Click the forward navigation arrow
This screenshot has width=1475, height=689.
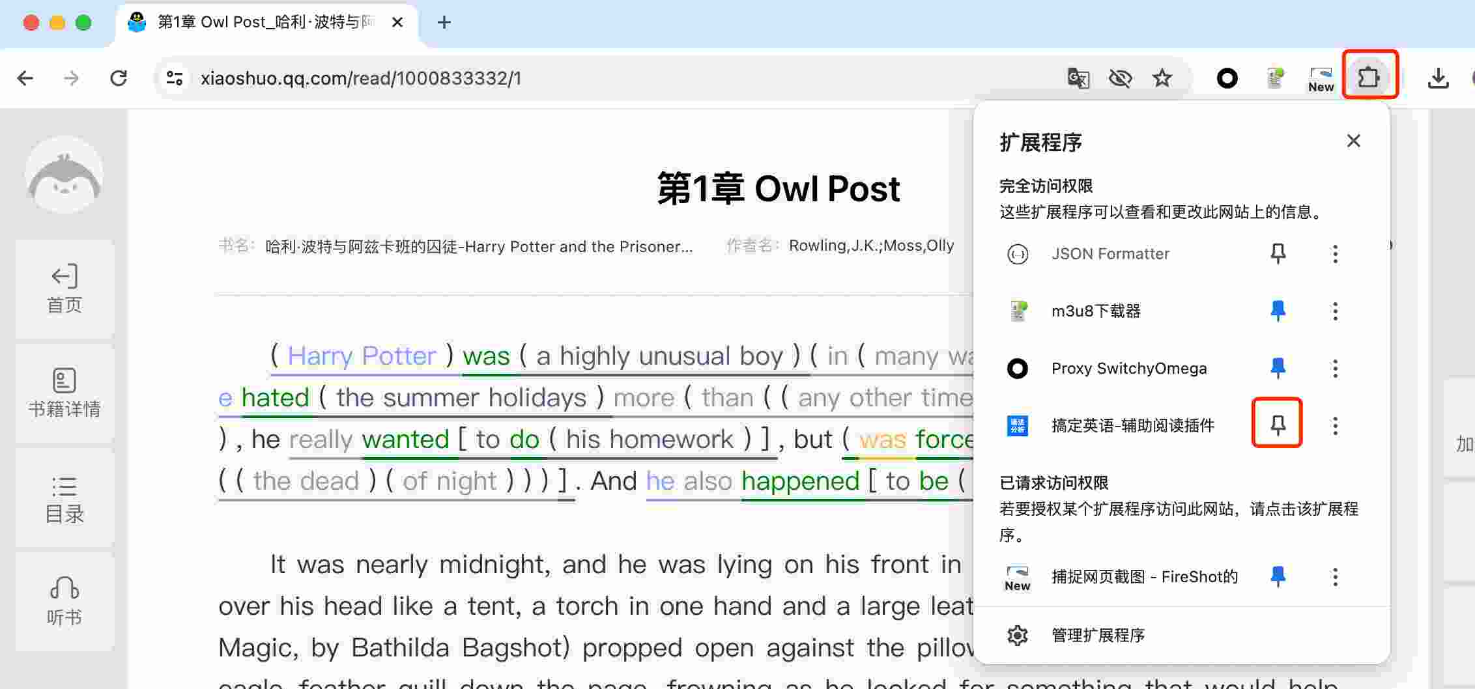[71, 78]
